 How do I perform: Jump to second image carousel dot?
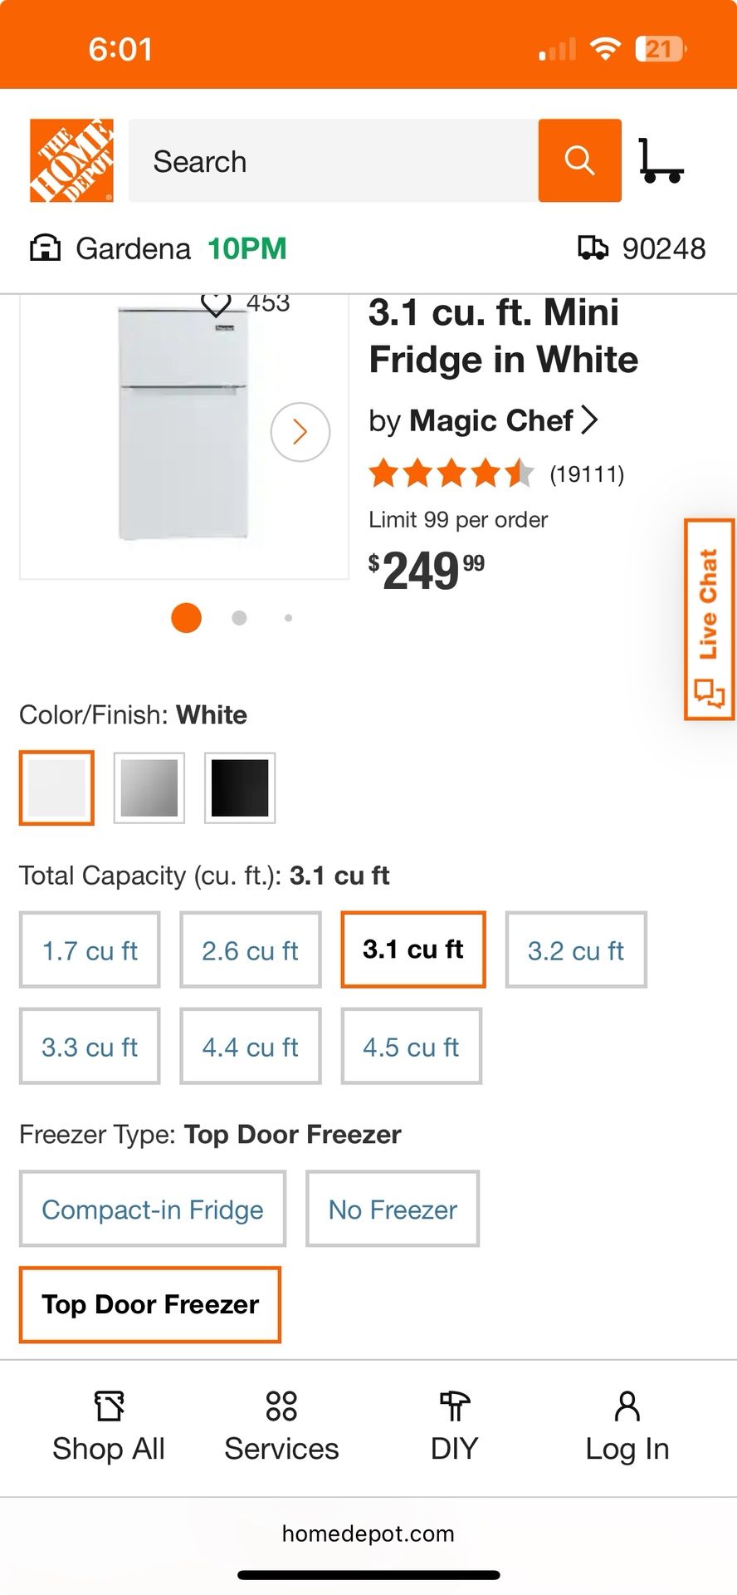(x=239, y=618)
